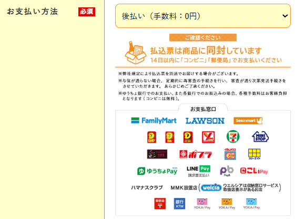295x219 pixels.
Task: Click the blue welcia logo
Action: pyautogui.click(x=211, y=187)
